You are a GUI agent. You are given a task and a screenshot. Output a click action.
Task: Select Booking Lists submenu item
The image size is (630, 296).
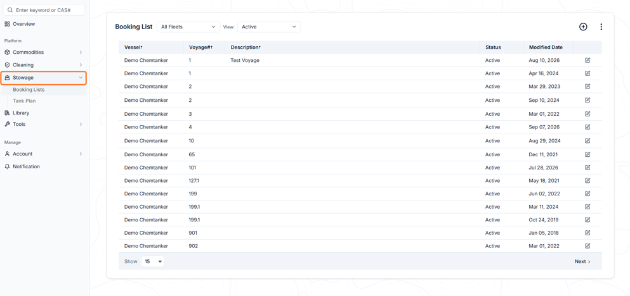point(29,90)
